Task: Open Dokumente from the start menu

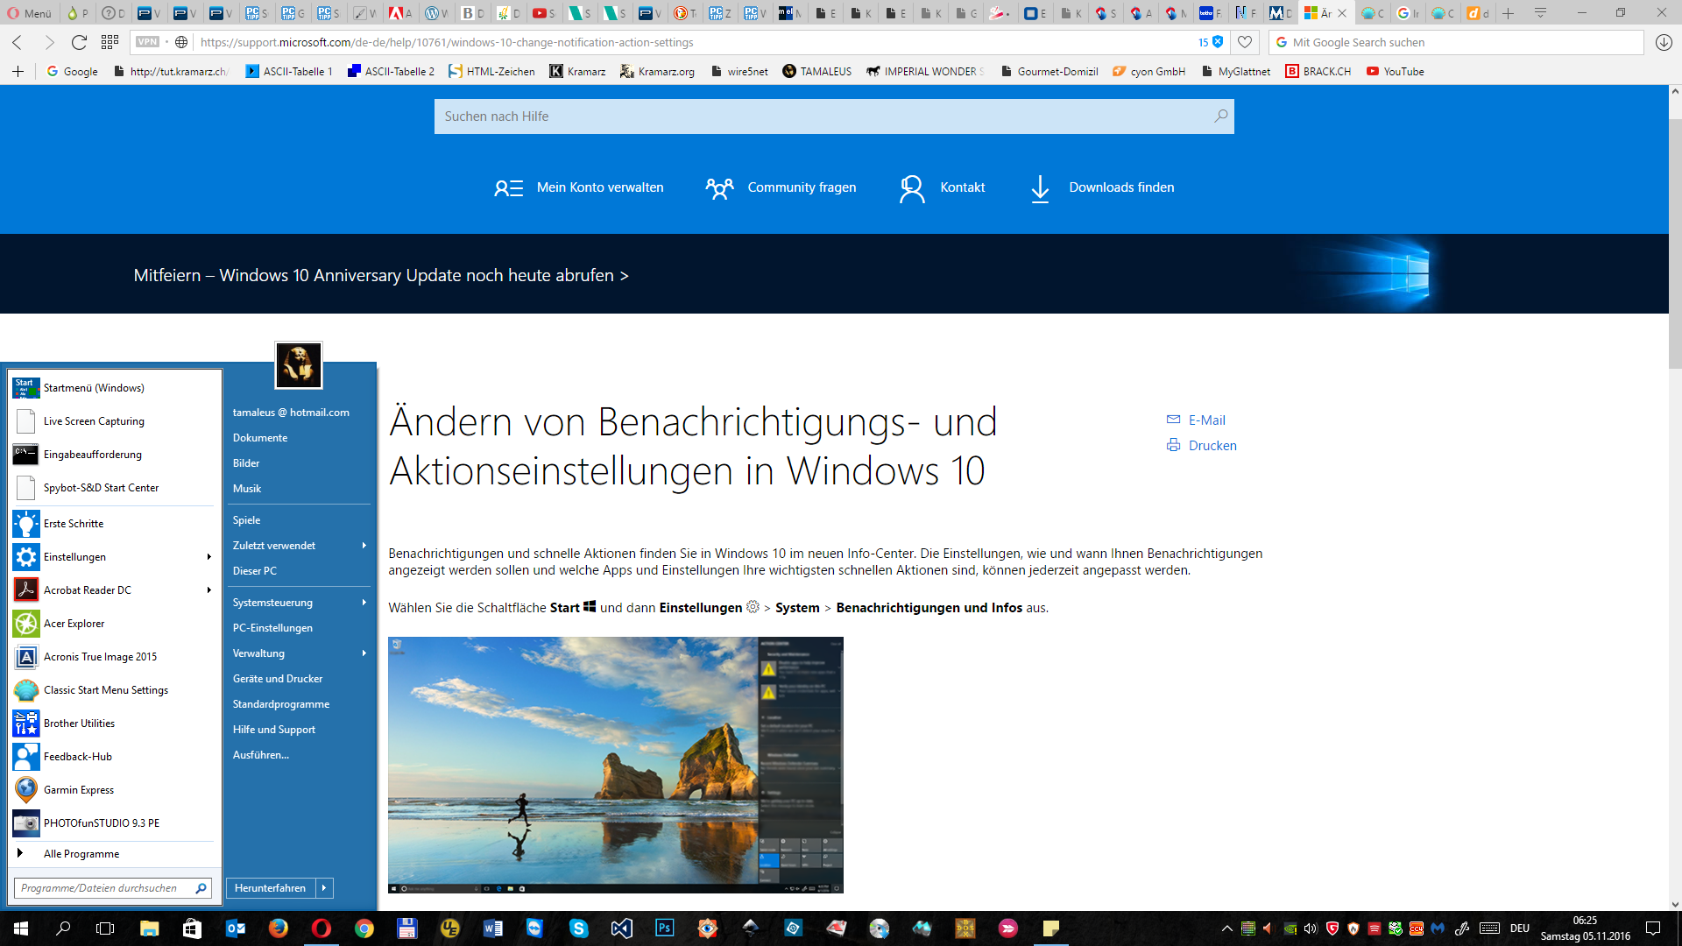Action: (x=260, y=438)
